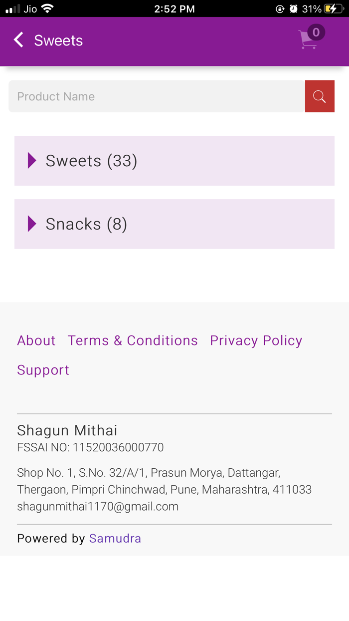
Task: Tap the back arrow to leave Sweets
Action: [x=18, y=39]
